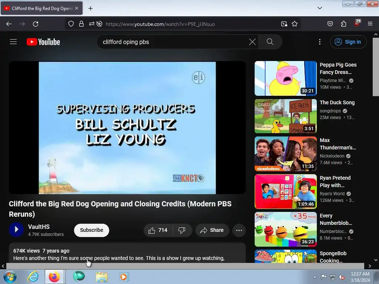
Task: Open more actions ellipsis under the video
Action: pyautogui.click(x=239, y=230)
